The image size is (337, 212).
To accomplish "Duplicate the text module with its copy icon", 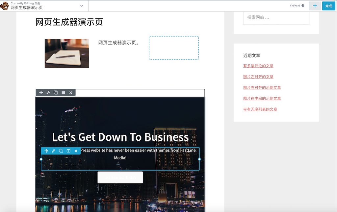I will pyautogui.click(x=61, y=151).
